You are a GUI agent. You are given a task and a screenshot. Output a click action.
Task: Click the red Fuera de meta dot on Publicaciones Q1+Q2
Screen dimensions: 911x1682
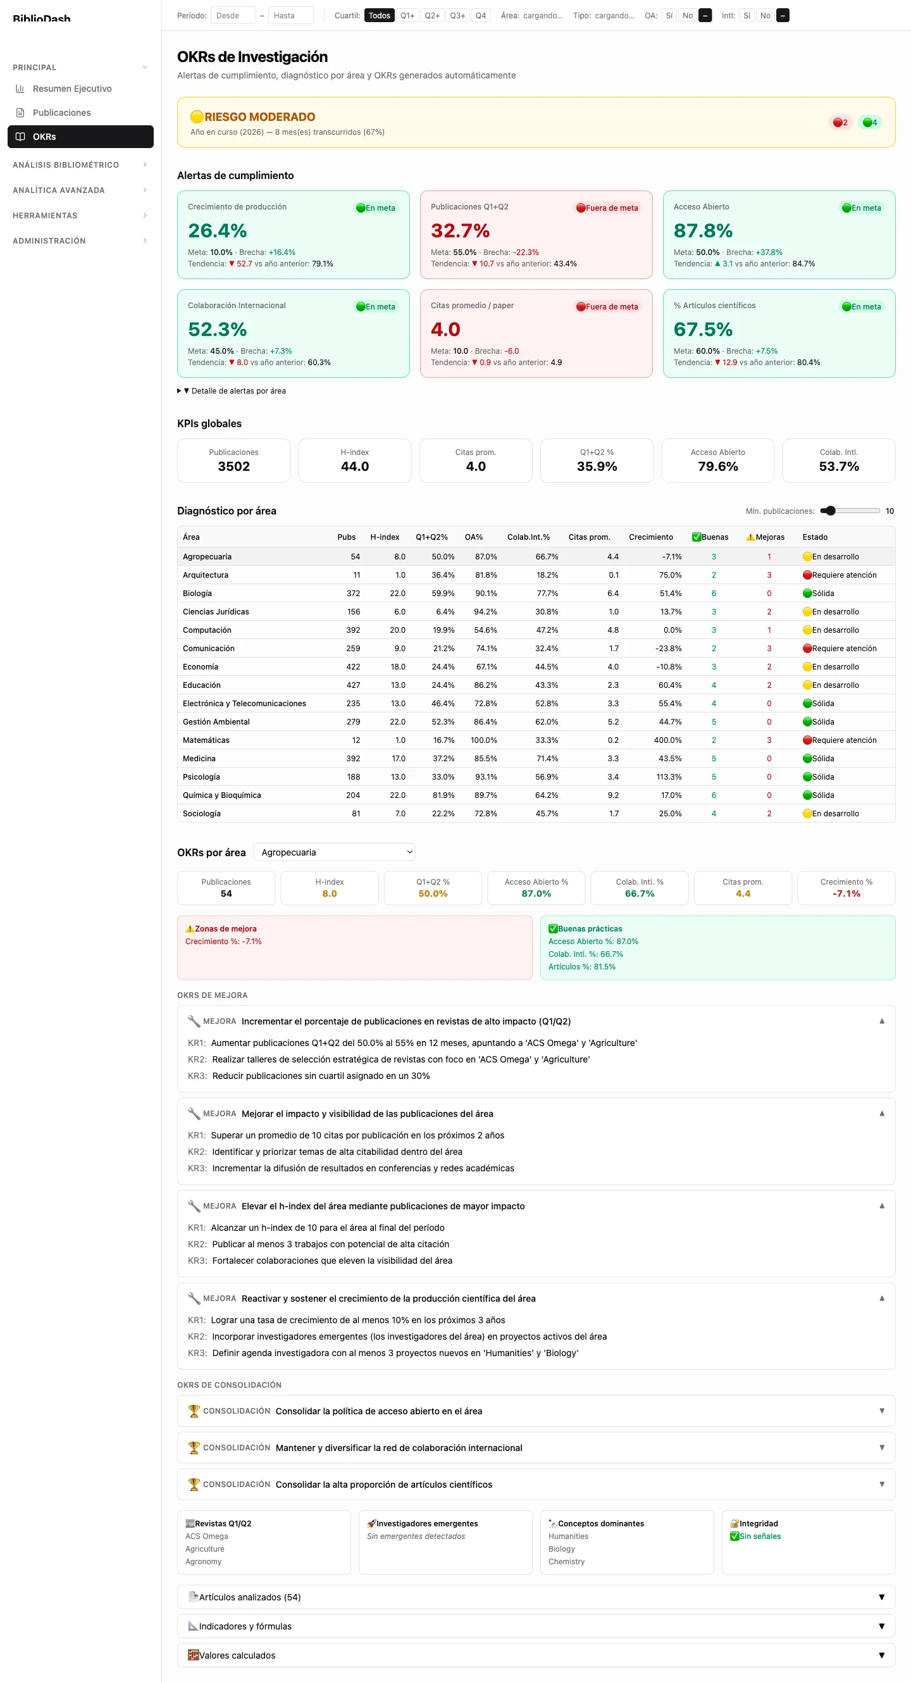pos(581,208)
